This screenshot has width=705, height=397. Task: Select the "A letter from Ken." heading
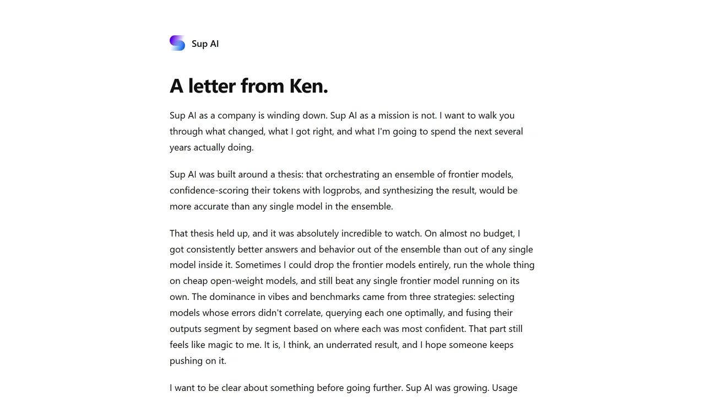(249, 86)
